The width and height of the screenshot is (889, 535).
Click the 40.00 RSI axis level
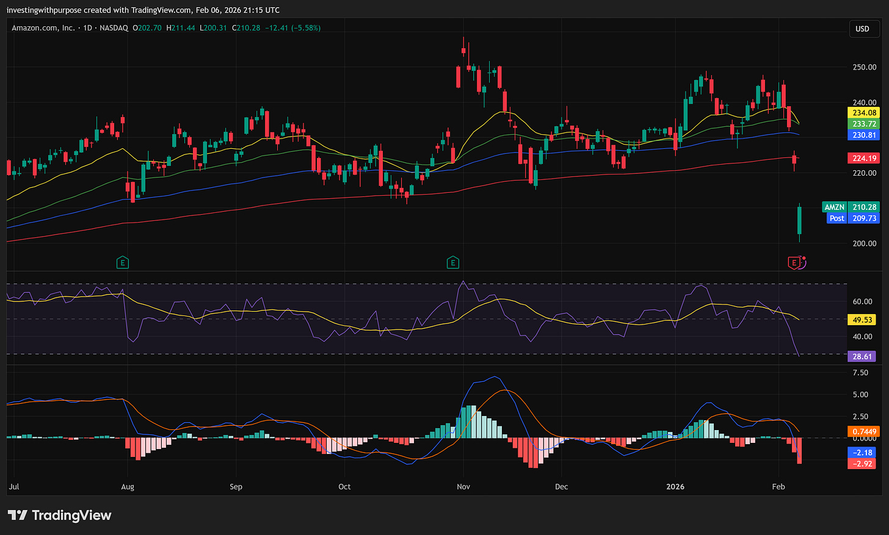point(862,337)
